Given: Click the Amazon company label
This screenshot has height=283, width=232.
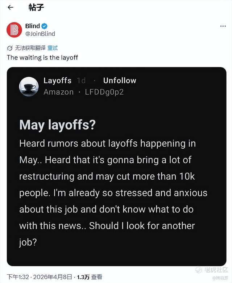Looking at the screenshot, I should pos(58,92).
